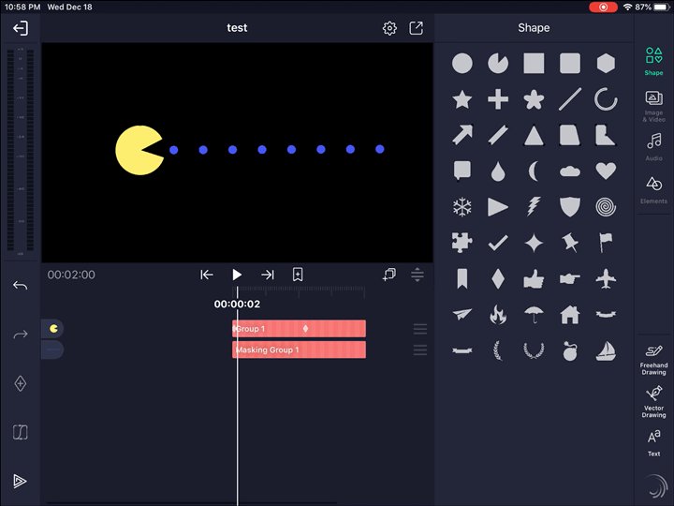The height and width of the screenshot is (506, 674).
Task: Toggle timeline collapse expand arrows
Action: 417,275
